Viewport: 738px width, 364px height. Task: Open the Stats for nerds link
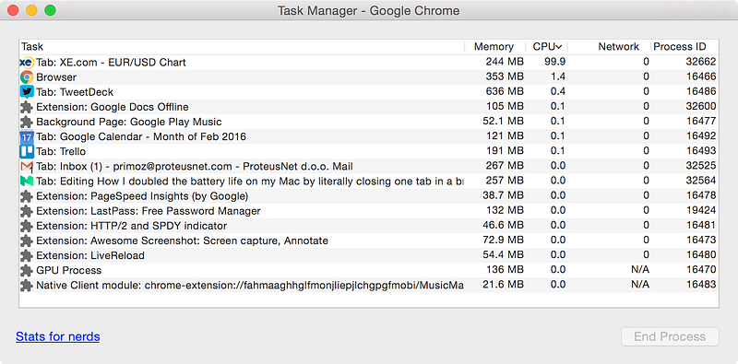[x=58, y=336]
